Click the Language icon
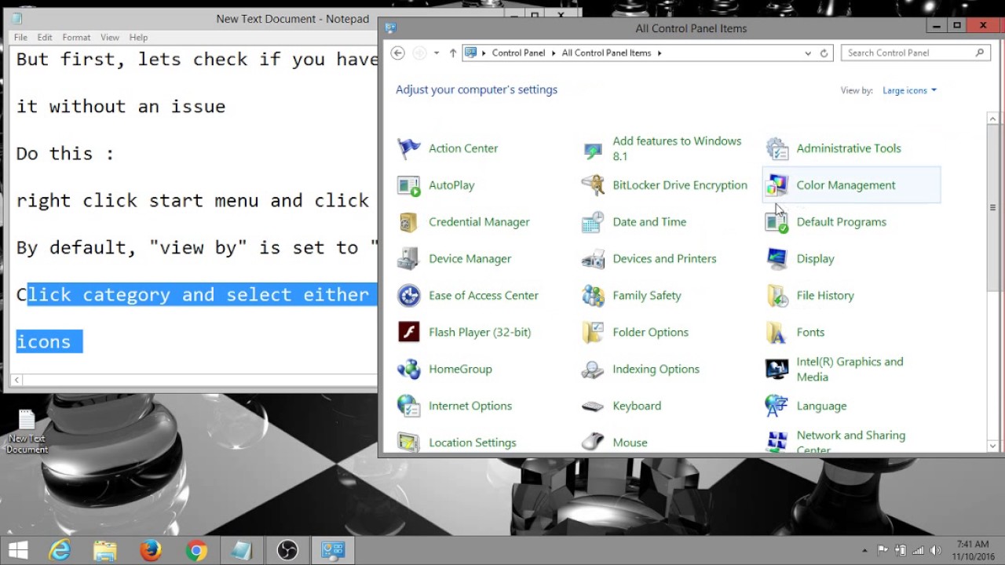1005x565 pixels. click(x=777, y=406)
